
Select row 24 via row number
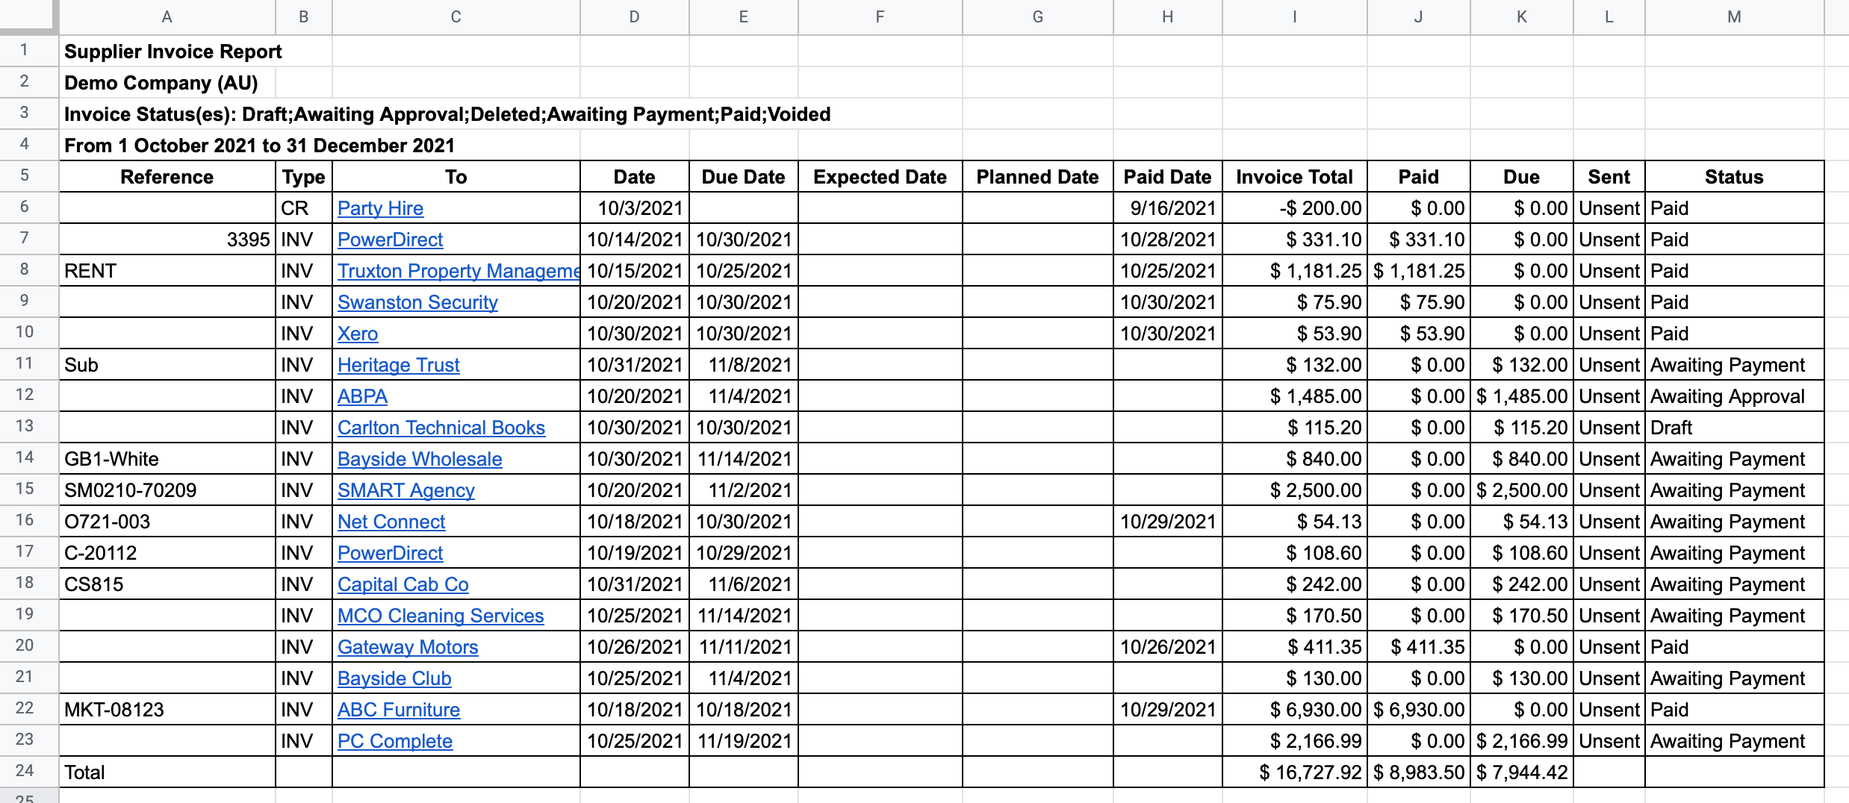point(25,771)
